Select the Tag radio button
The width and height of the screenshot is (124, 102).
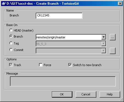click(11, 43)
